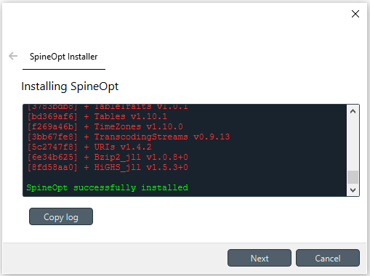Cancel the SpineOpt installer
Image resolution: width=370 pixels, height=276 pixels.
tap(328, 258)
